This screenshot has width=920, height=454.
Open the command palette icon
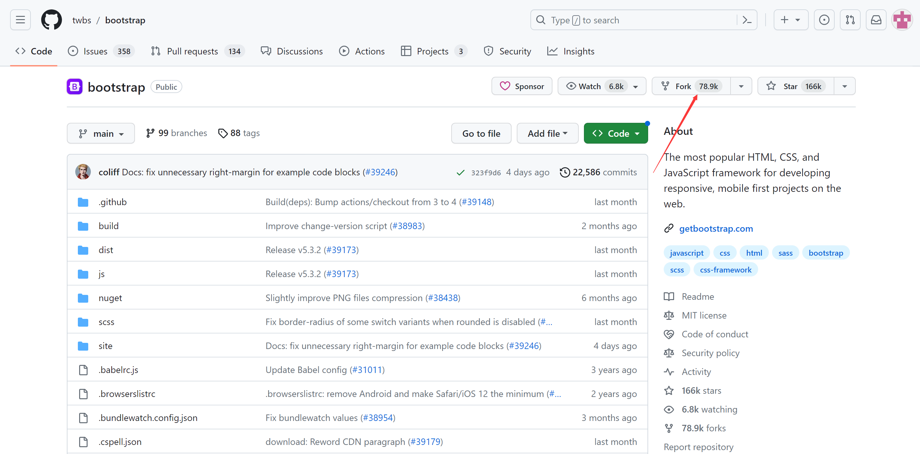coord(747,20)
